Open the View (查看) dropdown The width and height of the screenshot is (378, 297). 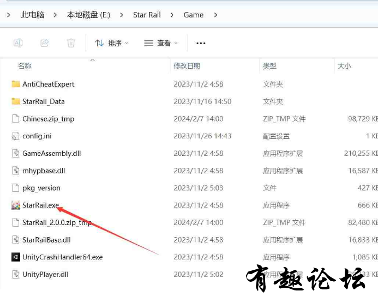click(161, 43)
